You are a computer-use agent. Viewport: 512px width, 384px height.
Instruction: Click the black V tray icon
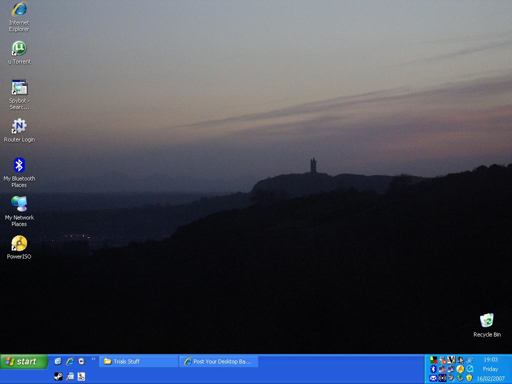[451, 360]
